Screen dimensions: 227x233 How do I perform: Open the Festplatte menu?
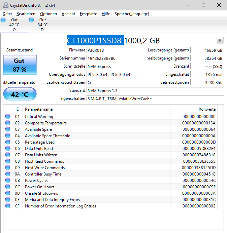point(89,14)
